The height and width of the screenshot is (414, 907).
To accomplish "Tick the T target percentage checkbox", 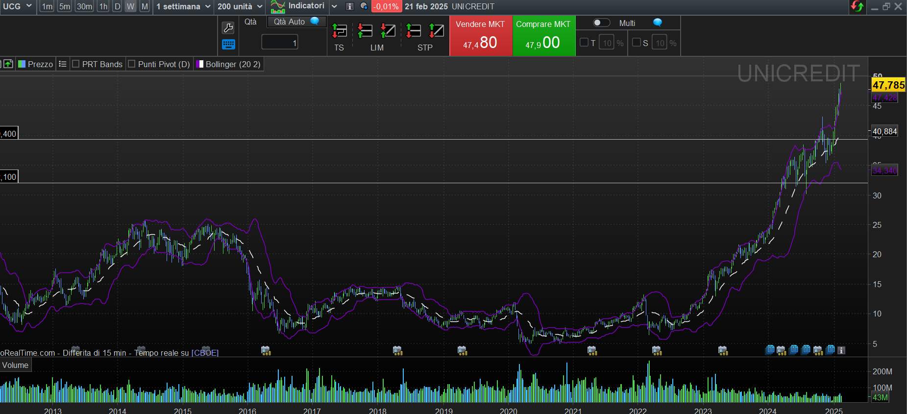I will coord(584,43).
